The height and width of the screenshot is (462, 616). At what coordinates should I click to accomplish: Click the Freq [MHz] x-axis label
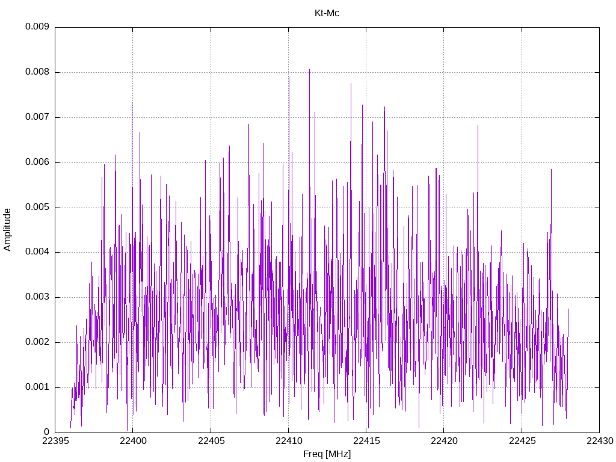pyautogui.click(x=327, y=454)
